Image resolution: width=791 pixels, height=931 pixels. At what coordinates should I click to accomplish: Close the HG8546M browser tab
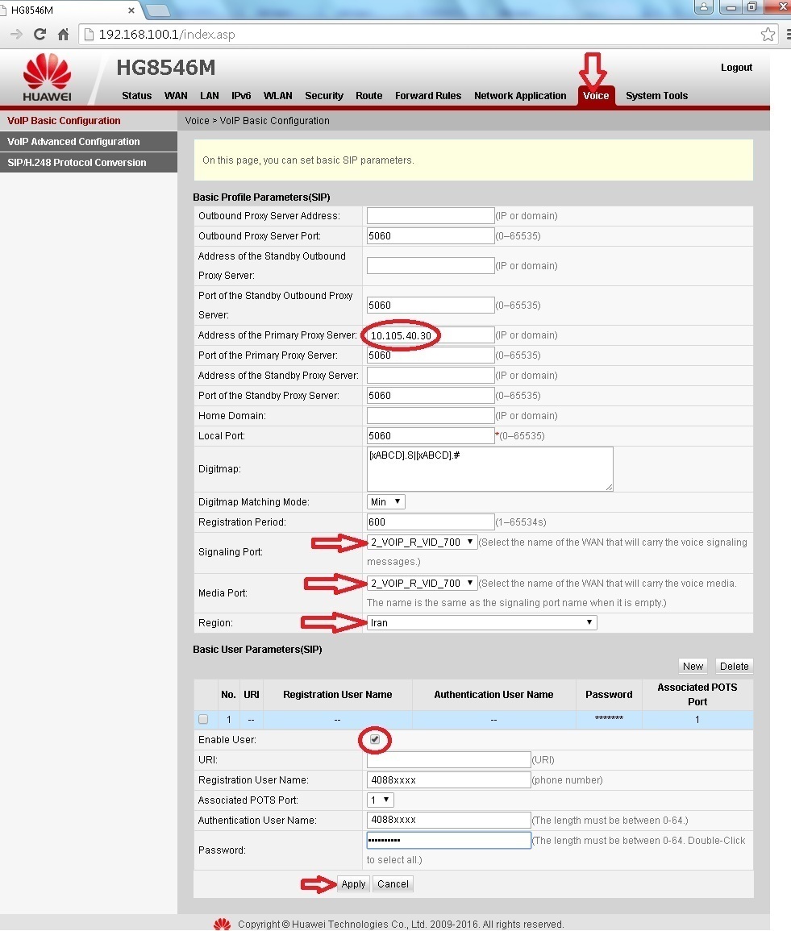tap(131, 10)
